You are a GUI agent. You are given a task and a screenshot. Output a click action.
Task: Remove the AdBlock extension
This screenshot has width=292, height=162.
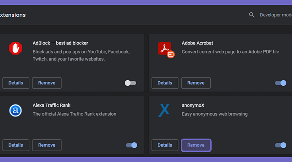tap(47, 83)
